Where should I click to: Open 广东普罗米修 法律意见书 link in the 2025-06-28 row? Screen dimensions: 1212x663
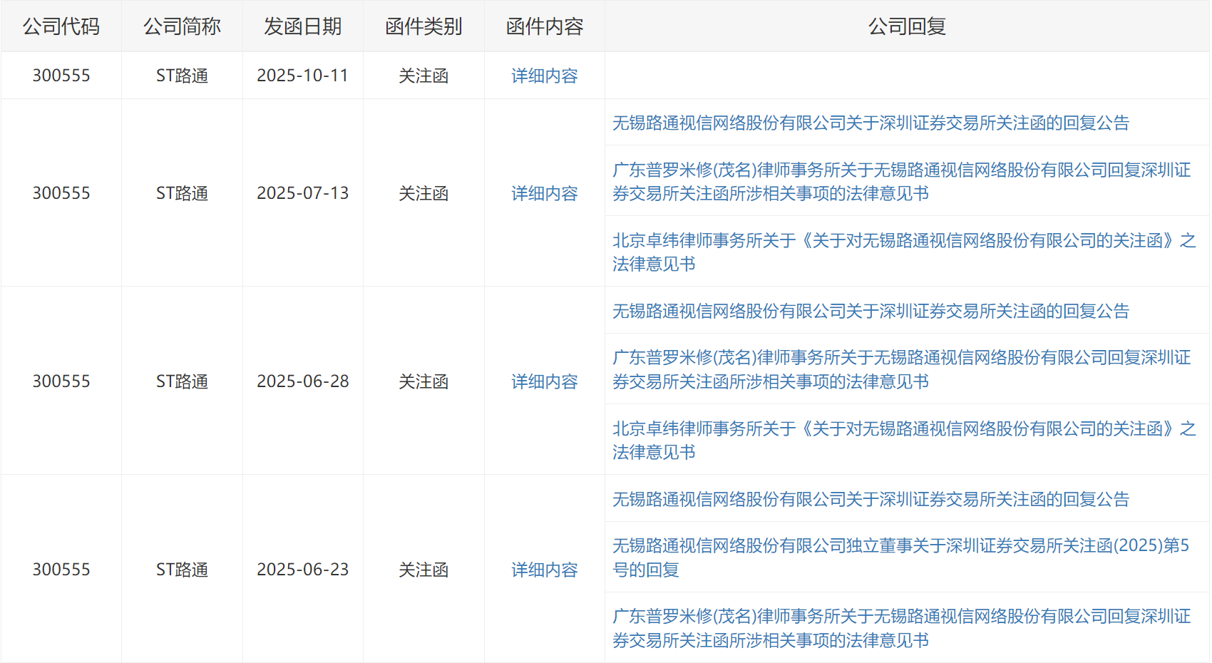(902, 369)
